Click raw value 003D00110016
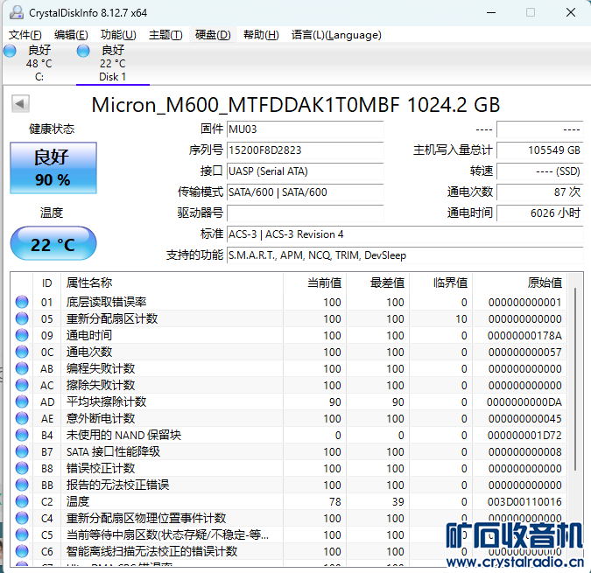This screenshot has width=591, height=573. tap(524, 502)
